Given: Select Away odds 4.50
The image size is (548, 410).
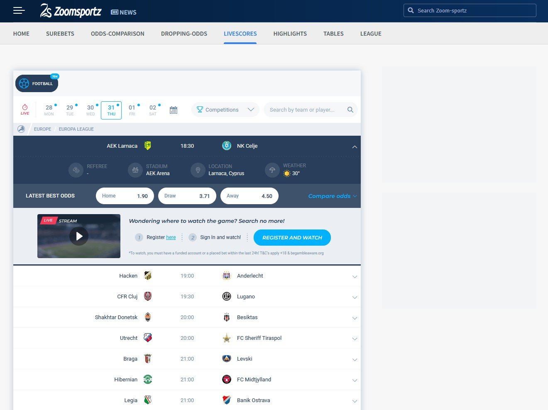Looking at the screenshot, I should tap(250, 196).
